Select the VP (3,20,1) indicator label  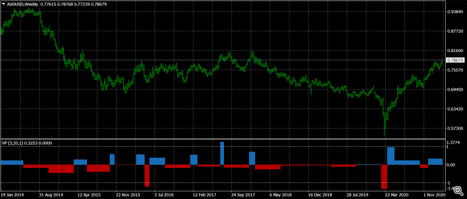tap(12, 143)
